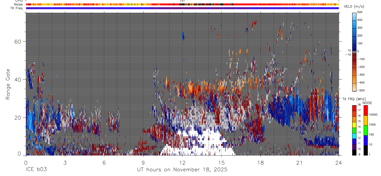Click the blue swatch in NOISE legend

point(366,140)
